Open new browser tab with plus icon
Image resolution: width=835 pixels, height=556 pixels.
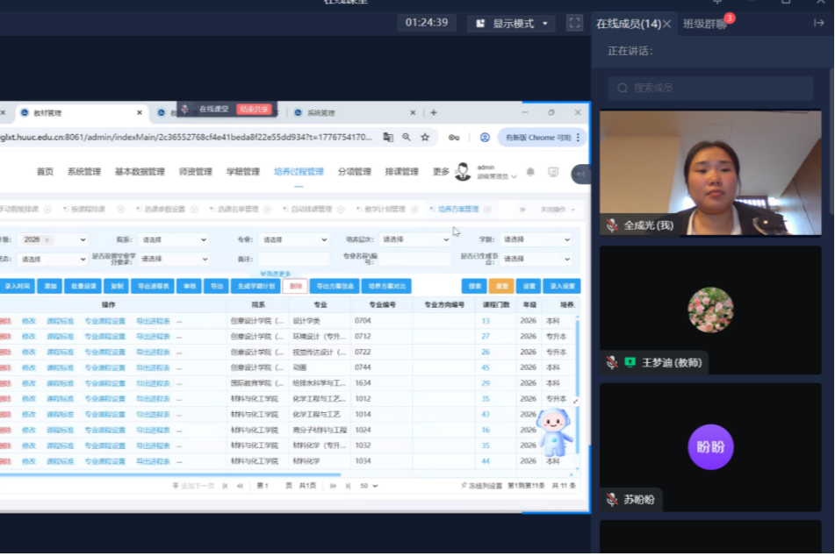(x=434, y=112)
